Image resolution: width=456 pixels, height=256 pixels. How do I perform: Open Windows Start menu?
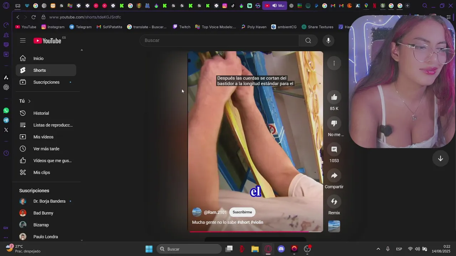click(x=149, y=249)
